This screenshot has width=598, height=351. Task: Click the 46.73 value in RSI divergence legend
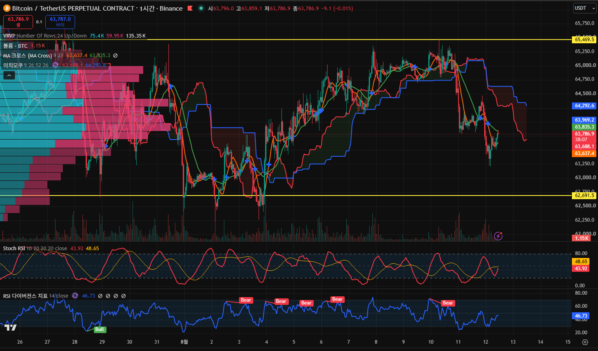(89, 295)
